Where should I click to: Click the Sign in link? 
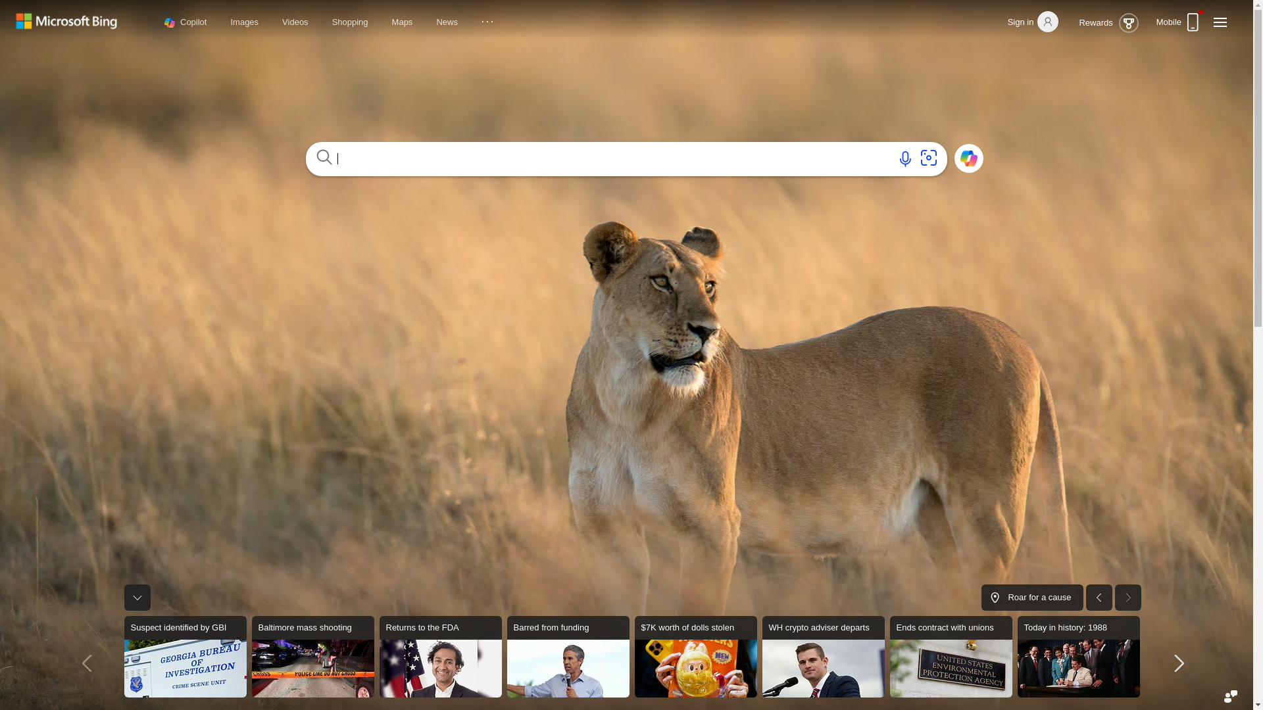pos(1020,22)
